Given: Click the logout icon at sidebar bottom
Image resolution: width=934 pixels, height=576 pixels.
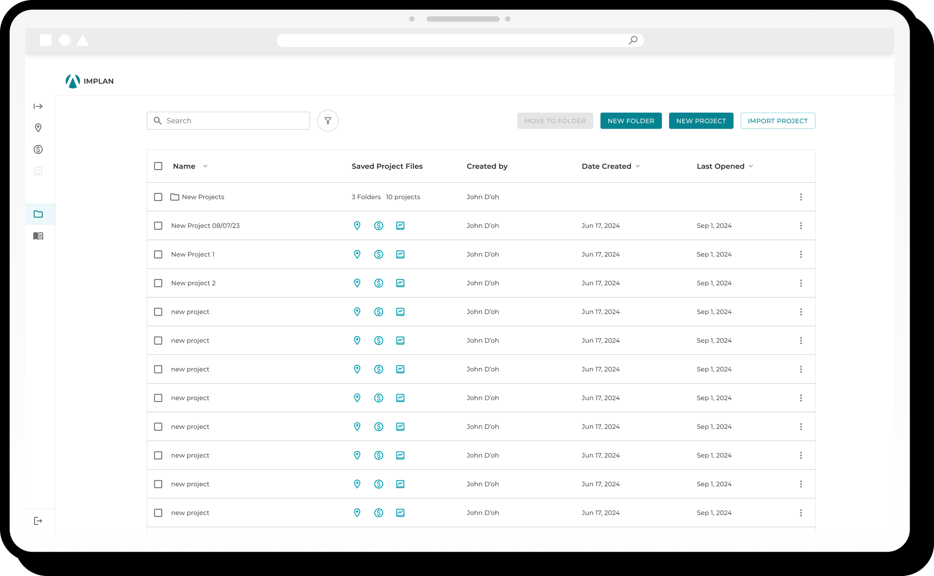Looking at the screenshot, I should coord(38,521).
